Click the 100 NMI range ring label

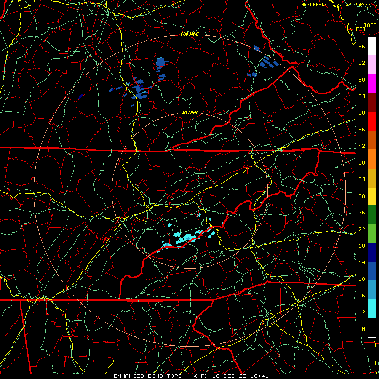pyautogui.click(x=189, y=34)
